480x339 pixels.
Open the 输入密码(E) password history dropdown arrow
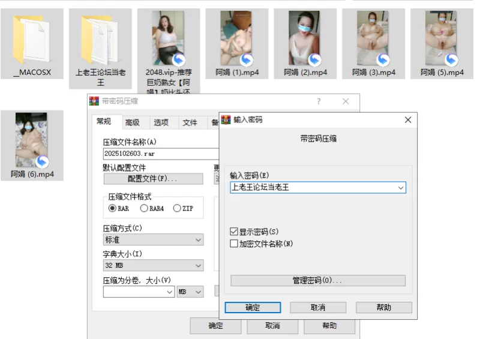coord(400,188)
